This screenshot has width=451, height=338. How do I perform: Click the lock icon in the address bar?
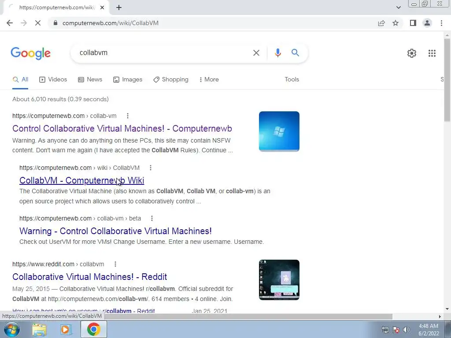[x=55, y=23]
